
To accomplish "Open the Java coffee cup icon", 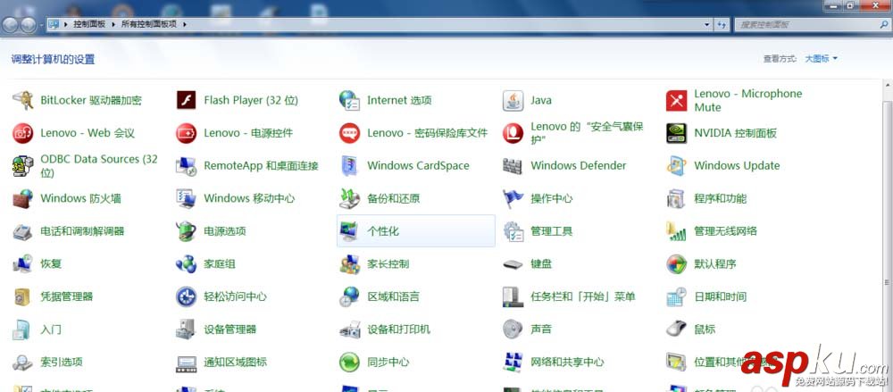I will (x=513, y=101).
